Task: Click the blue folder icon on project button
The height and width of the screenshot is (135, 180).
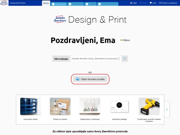Action: [x=78, y=79]
